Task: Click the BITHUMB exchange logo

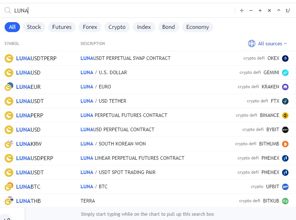Action: pos(285,144)
